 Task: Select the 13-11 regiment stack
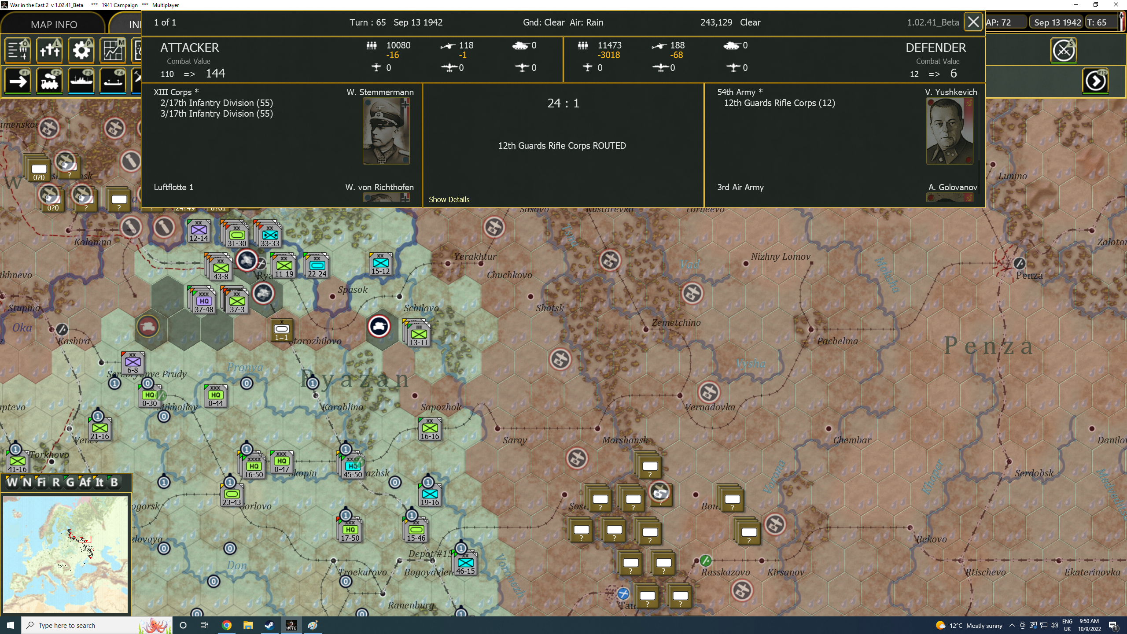click(417, 333)
